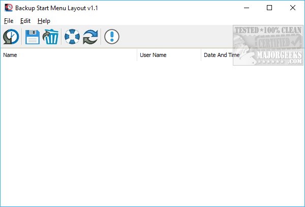
Task: Click divider between User Name and Date columns
Action: tap(201, 55)
